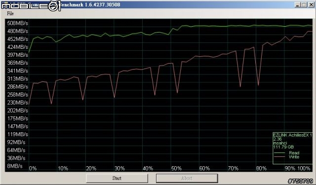
Task: Click the Start button
Action: pos(117,178)
